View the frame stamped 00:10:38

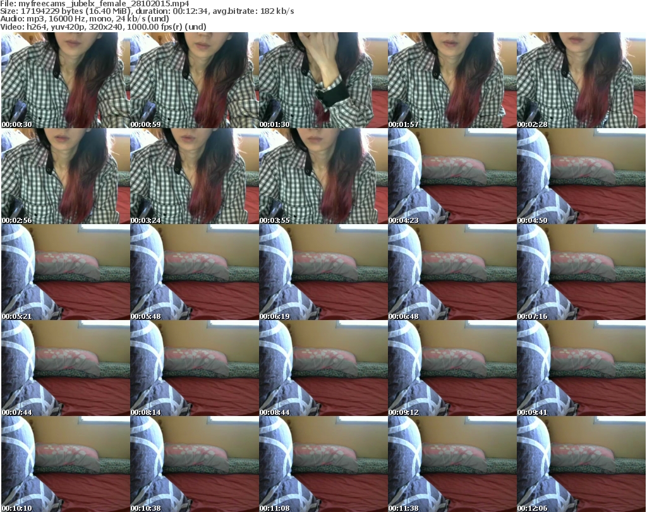click(x=195, y=464)
